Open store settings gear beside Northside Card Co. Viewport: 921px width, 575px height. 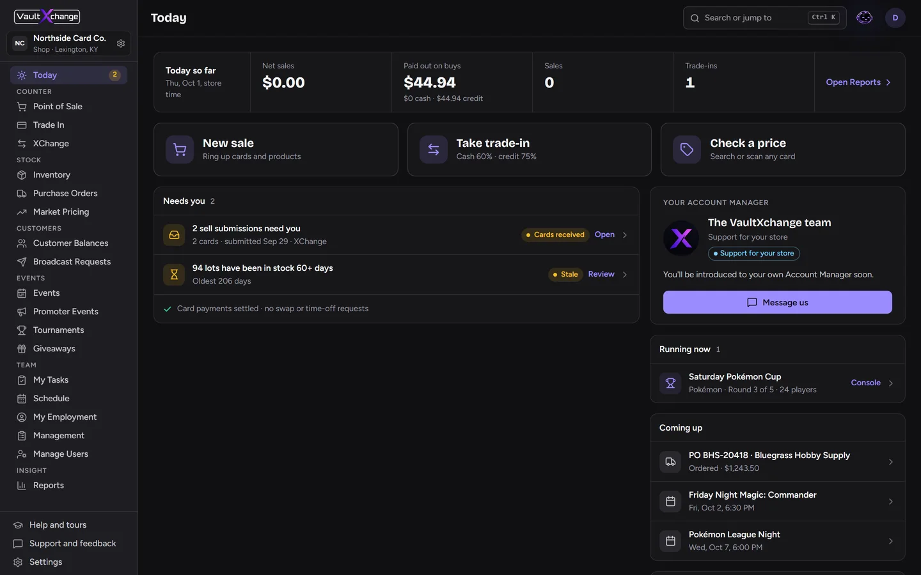[x=121, y=43]
